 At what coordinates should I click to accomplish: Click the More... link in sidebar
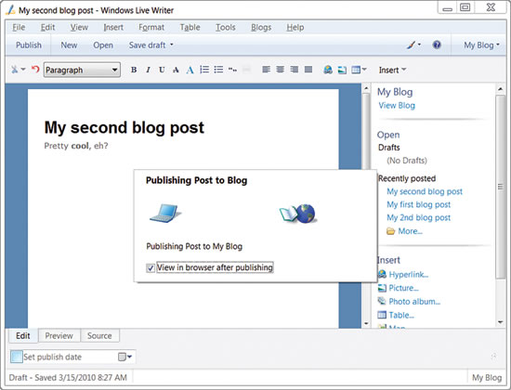410,231
